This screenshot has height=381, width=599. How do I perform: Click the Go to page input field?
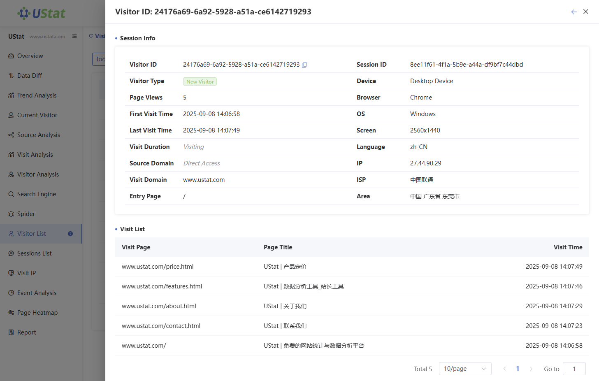574,369
